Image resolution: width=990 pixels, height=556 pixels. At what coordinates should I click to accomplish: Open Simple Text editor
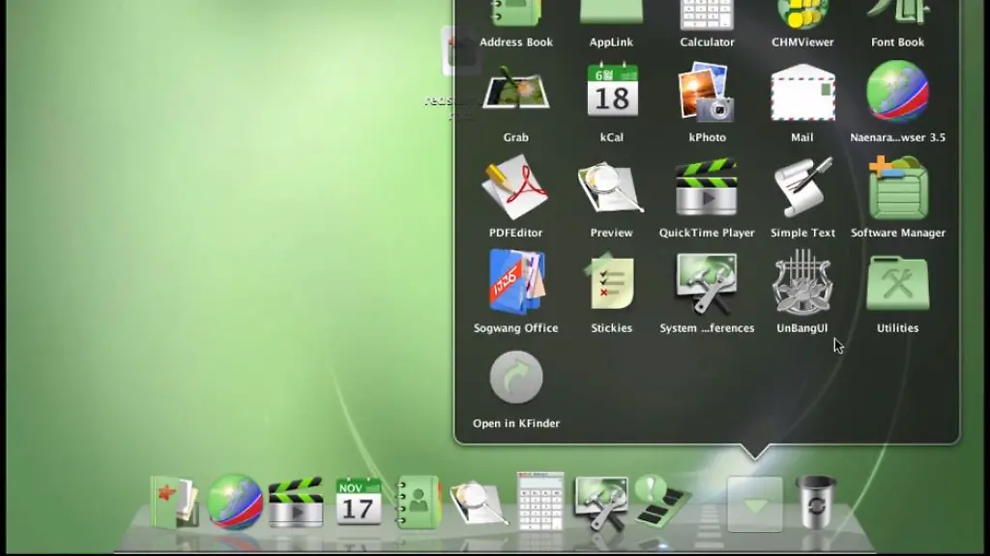point(802,188)
